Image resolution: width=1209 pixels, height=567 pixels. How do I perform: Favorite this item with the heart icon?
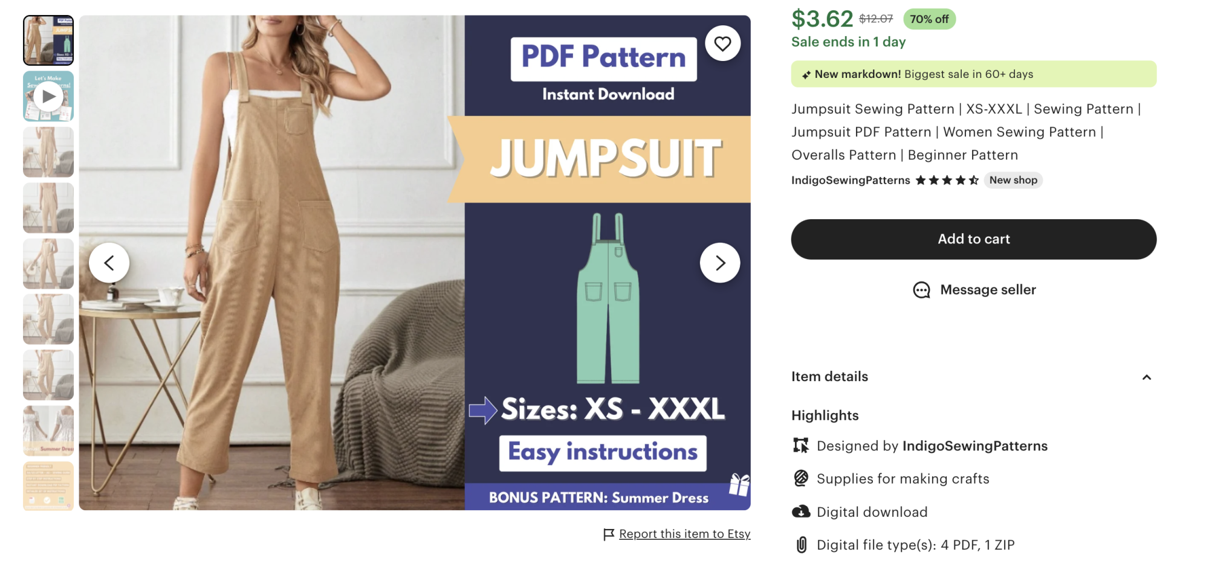point(722,43)
